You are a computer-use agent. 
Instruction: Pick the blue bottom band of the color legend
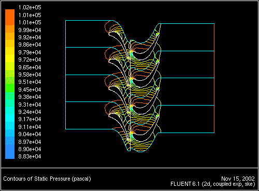click(10, 152)
